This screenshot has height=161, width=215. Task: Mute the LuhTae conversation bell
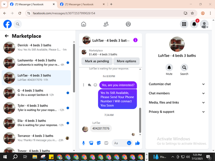169,67
